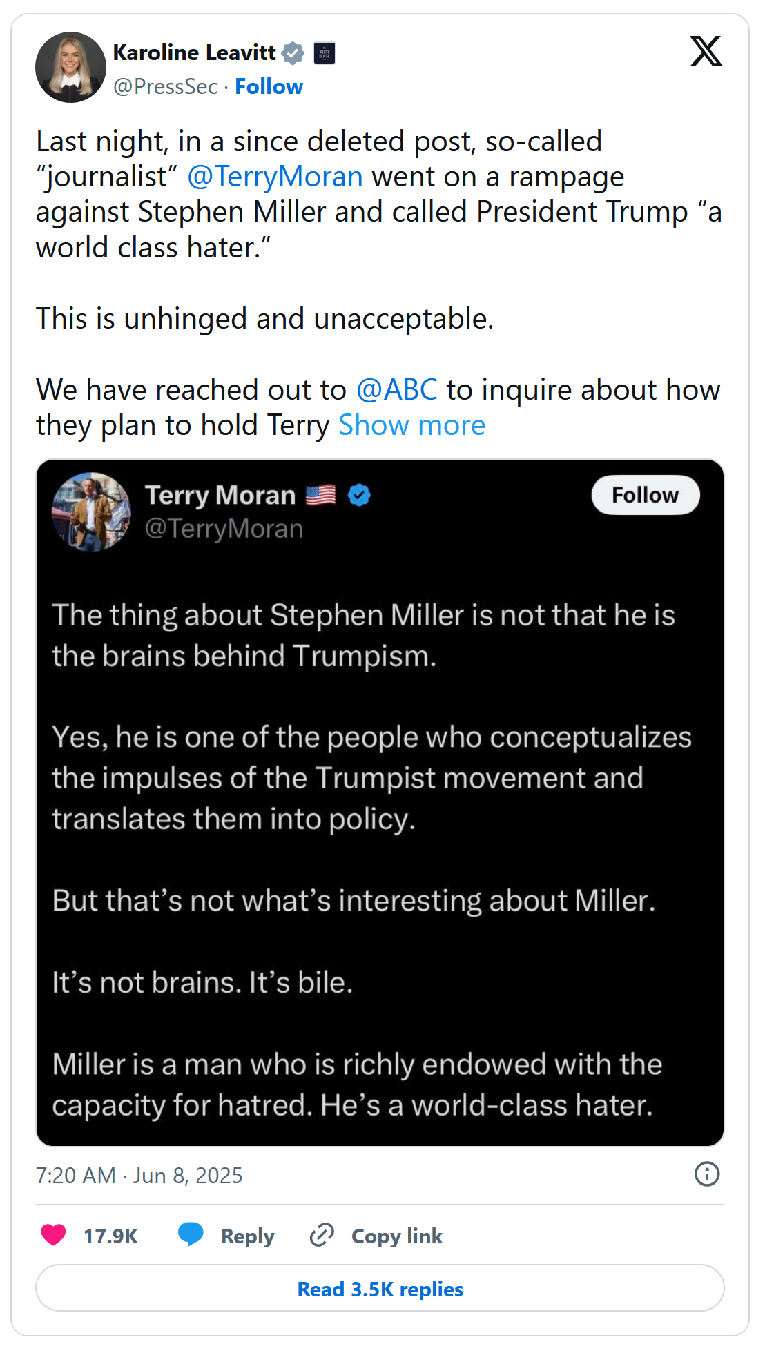The height and width of the screenshot is (1353, 765).
Task: Click the 7:20 AM Jun 8 timestamp
Action: 139,1175
